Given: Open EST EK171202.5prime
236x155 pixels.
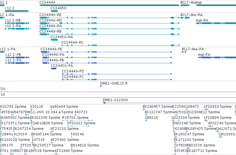Looking at the screenshot, I should point(189,140).
